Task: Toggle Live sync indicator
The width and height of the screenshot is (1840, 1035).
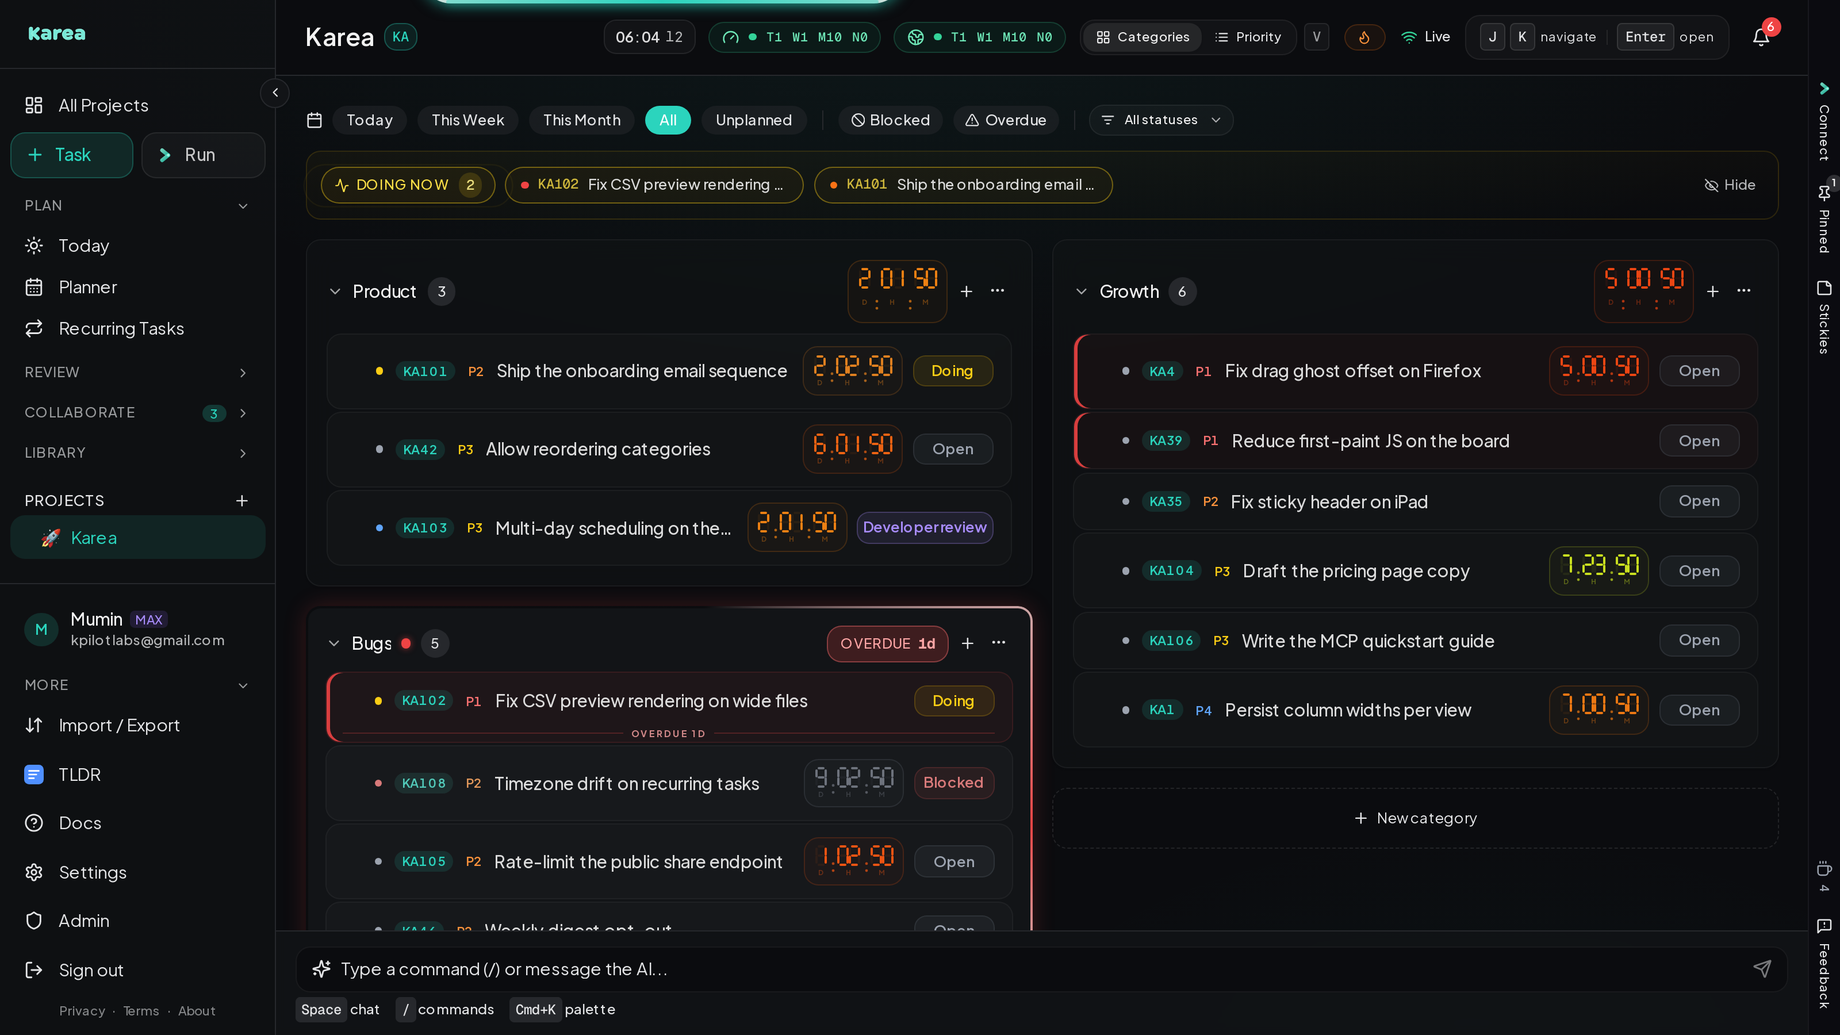Action: point(1426,37)
